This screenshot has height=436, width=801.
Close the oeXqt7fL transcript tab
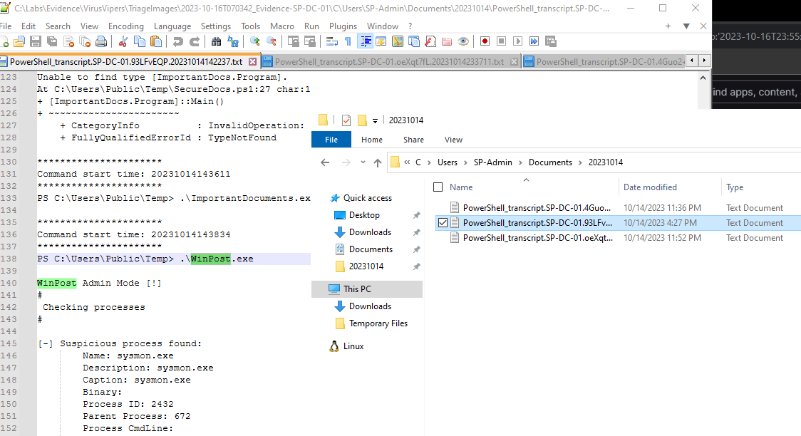(514, 62)
